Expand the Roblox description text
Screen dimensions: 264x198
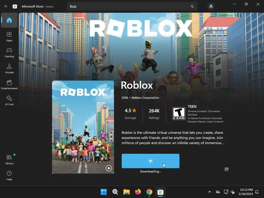point(173,138)
